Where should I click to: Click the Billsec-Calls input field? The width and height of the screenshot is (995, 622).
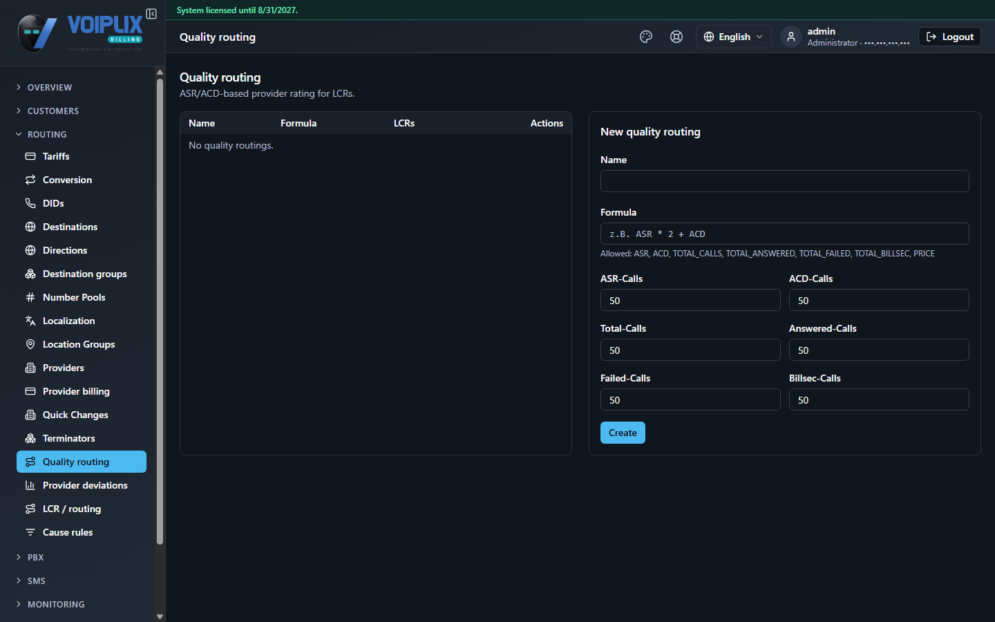879,399
